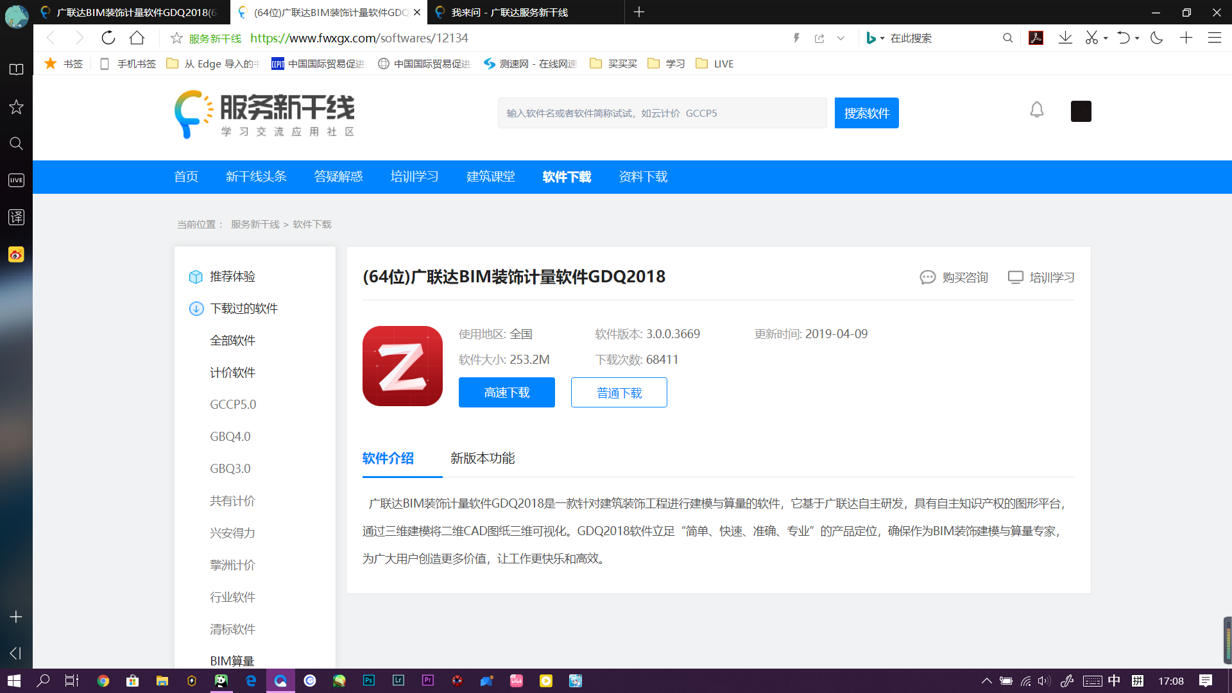Click the 普通下载 button
This screenshot has width=1232, height=693.
tap(619, 392)
